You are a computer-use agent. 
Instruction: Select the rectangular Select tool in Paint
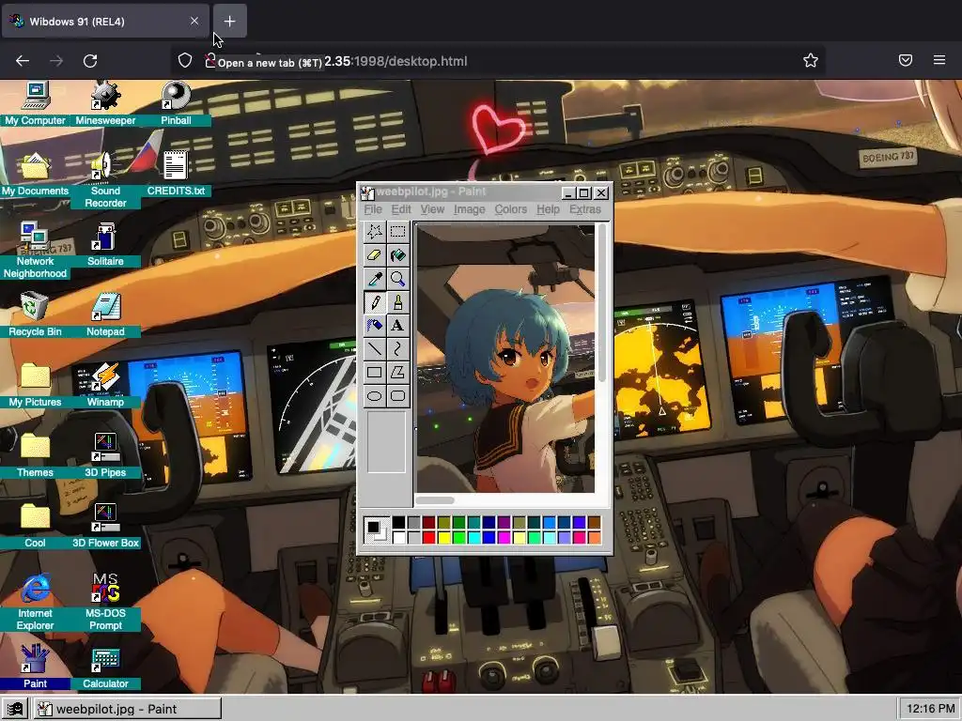397,232
